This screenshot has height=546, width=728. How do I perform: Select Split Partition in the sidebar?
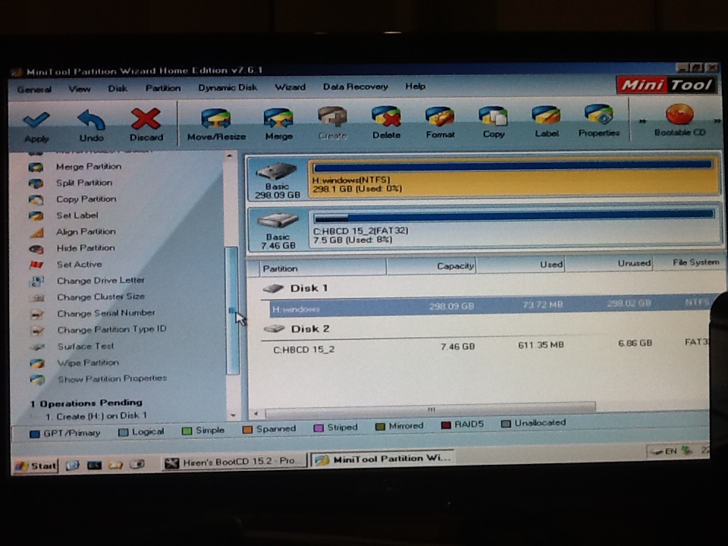84,183
